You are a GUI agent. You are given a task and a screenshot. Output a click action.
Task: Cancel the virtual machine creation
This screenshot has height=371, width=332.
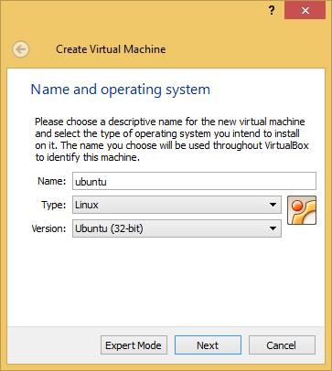(x=282, y=345)
